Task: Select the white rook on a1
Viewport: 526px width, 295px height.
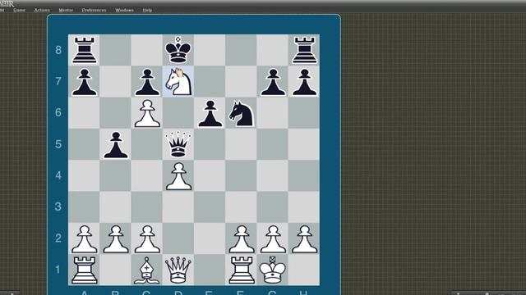Action: (84, 270)
